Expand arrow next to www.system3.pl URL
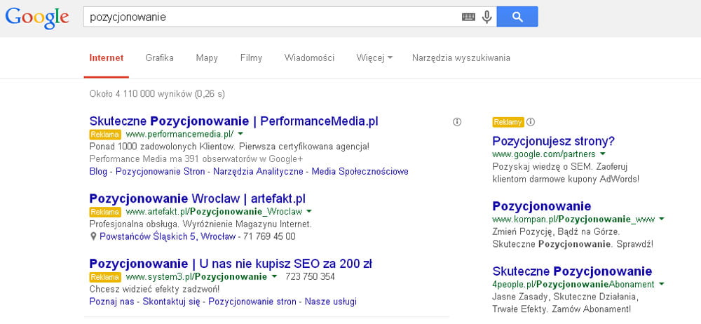 (x=274, y=276)
